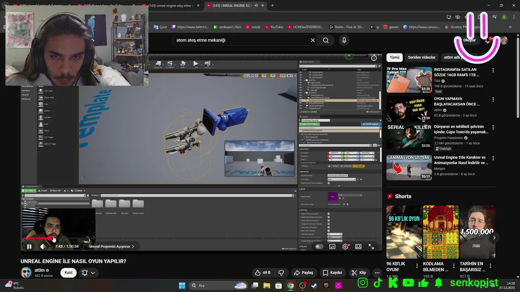Open the canva.com bookmark

(421, 27)
